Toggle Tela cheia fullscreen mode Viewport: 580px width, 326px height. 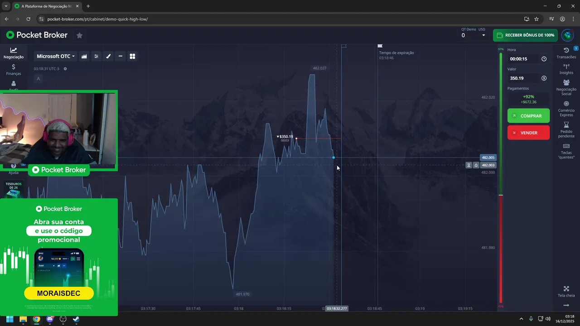coord(566,292)
